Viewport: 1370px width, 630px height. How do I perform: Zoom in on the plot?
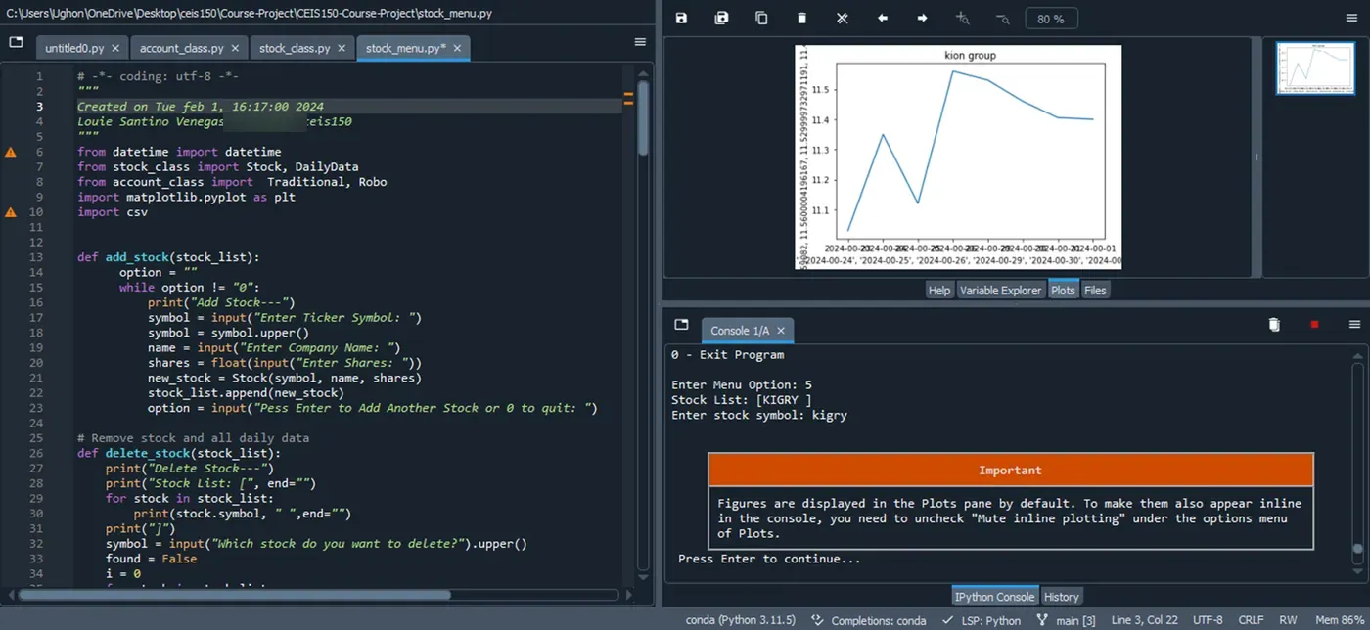tap(962, 19)
